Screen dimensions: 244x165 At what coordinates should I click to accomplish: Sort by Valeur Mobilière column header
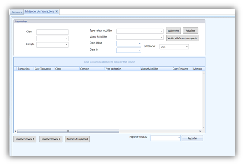tap(156, 69)
